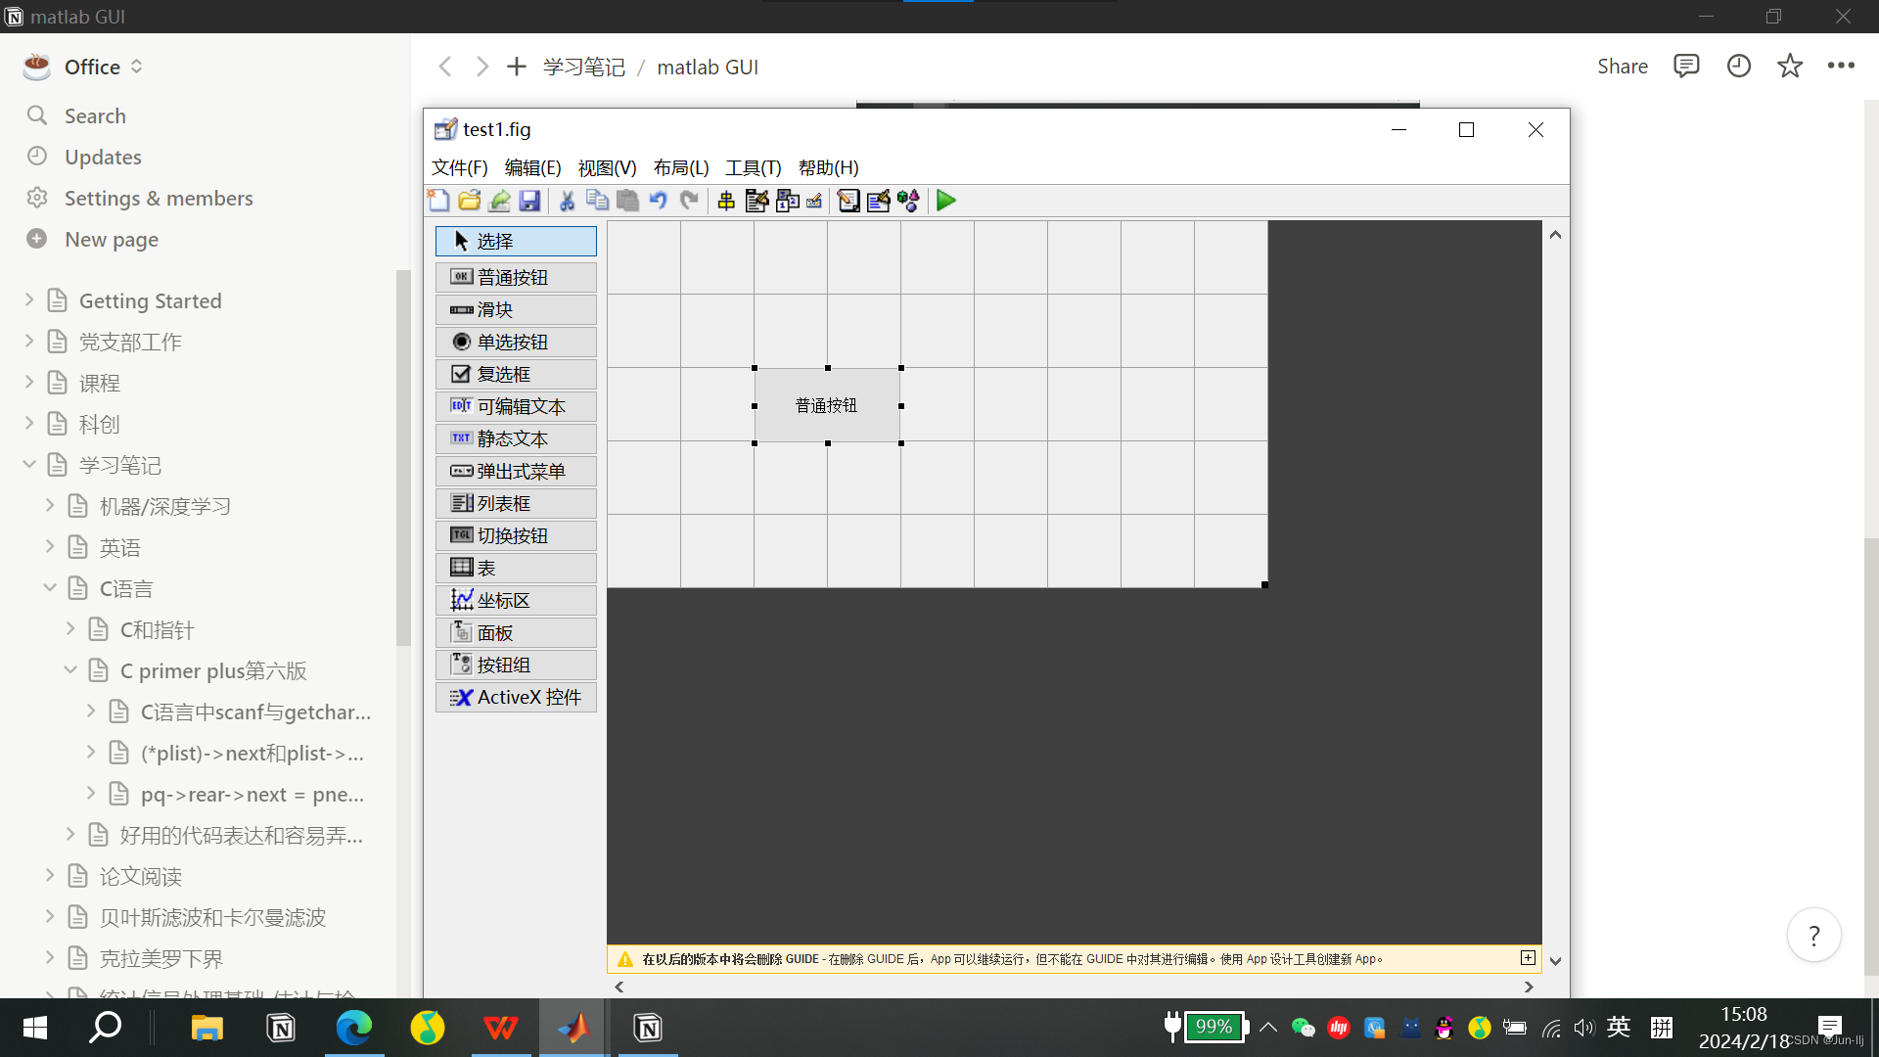Select the 切换按钮 toggle button component
The width and height of the screenshot is (1879, 1057).
click(516, 535)
